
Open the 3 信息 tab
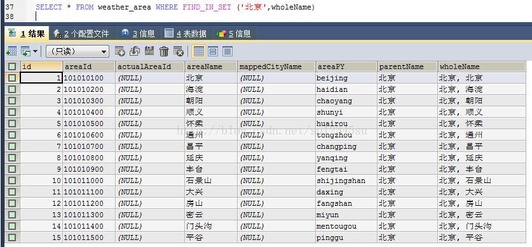click(139, 34)
